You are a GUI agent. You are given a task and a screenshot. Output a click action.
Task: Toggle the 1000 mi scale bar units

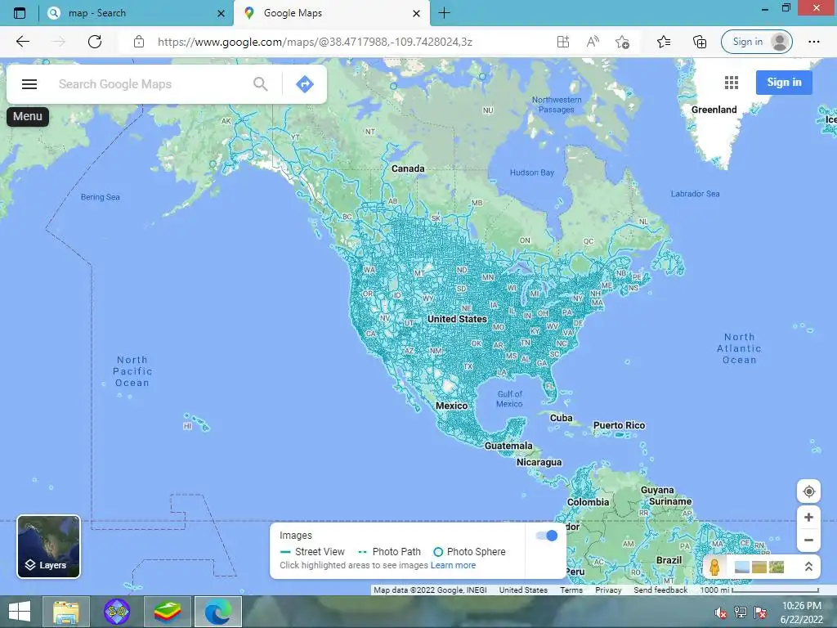tap(759, 590)
